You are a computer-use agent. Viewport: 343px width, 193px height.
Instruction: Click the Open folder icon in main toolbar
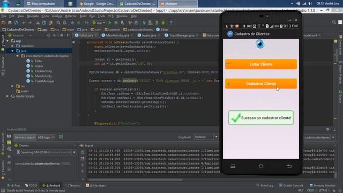click(x=4, y=23)
